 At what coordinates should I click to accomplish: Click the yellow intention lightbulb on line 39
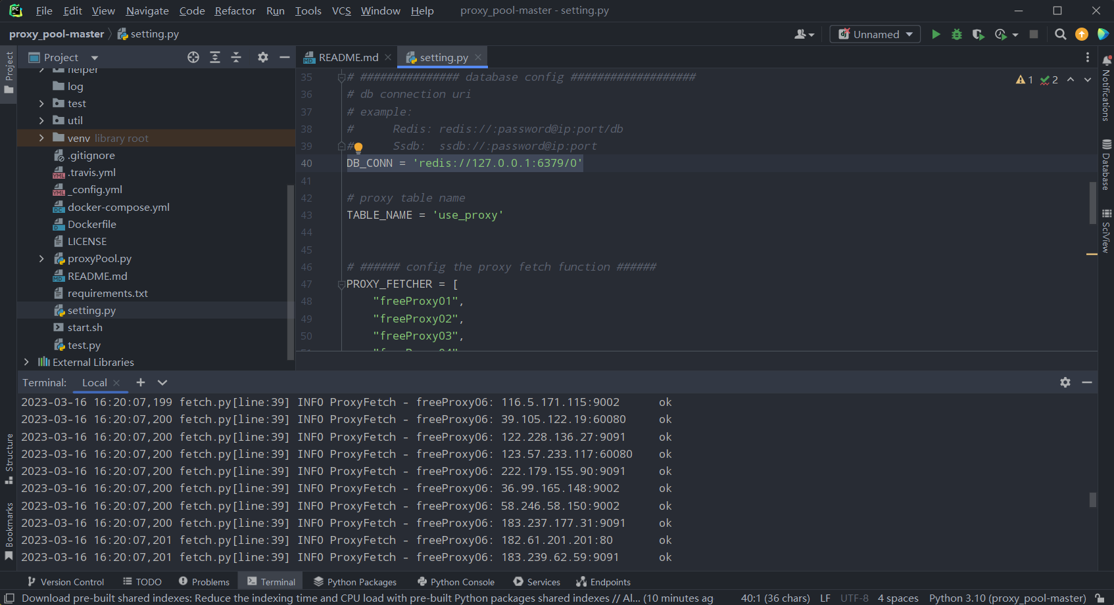point(358,147)
